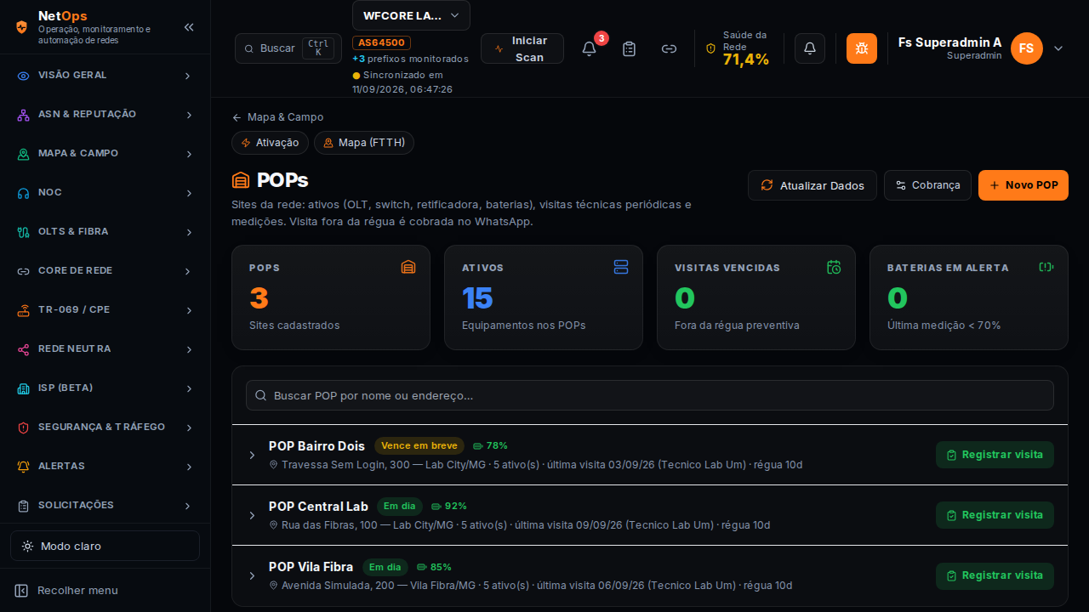Click the clipboard checklist icon in header
Image resolution: width=1089 pixels, height=612 pixels.
[x=629, y=48]
